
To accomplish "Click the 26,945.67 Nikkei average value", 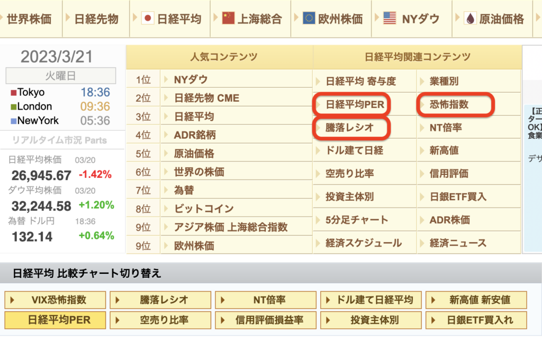I will (41, 175).
